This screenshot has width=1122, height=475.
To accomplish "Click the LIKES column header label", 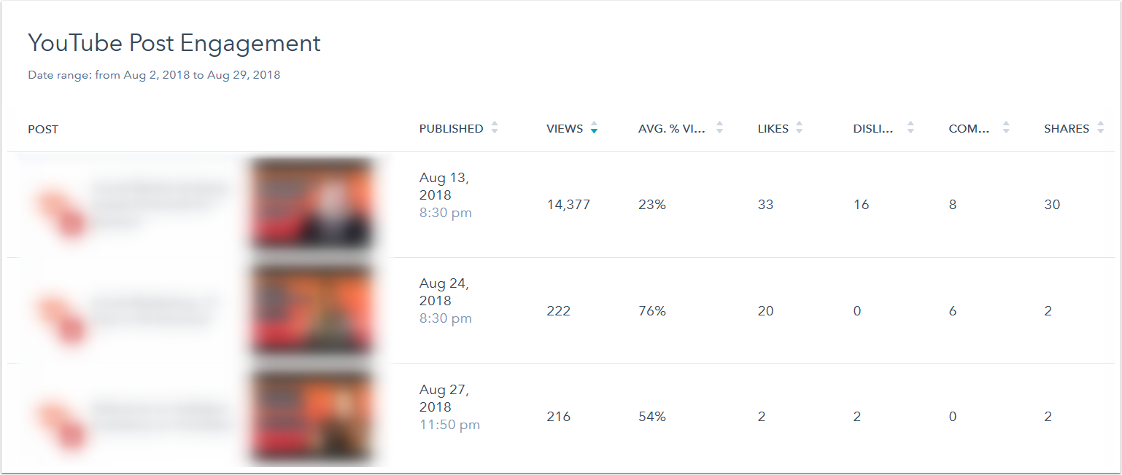I will point(773,129).
